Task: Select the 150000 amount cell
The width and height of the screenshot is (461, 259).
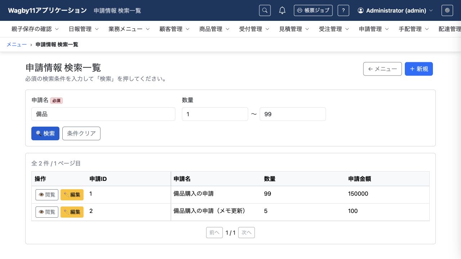Action: pyautogui.click(x=388, y=195)
